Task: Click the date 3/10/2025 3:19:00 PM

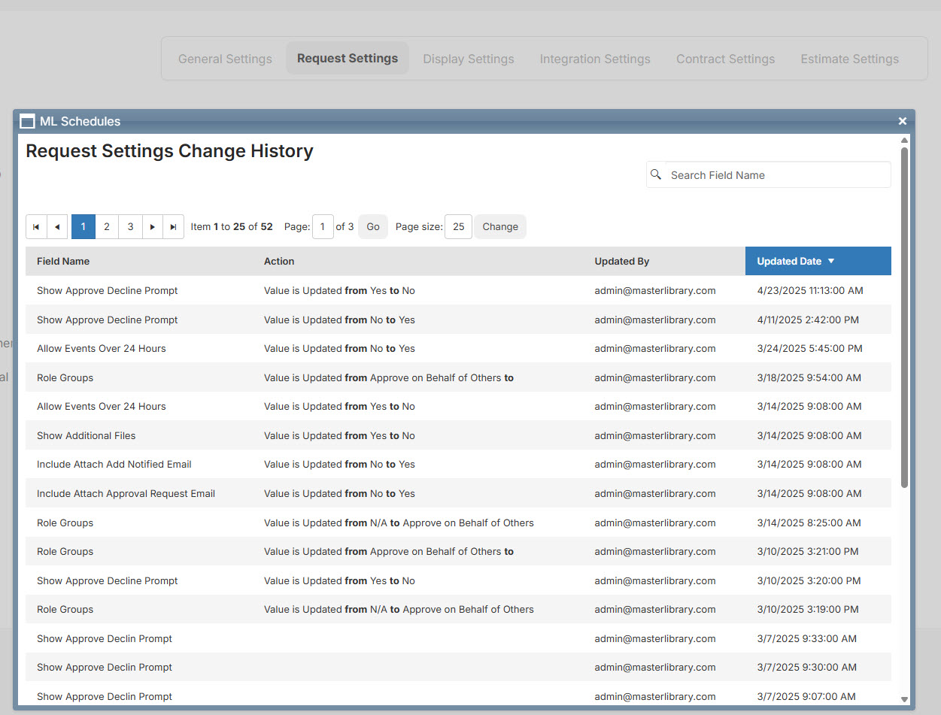Action: click(807, 609)
